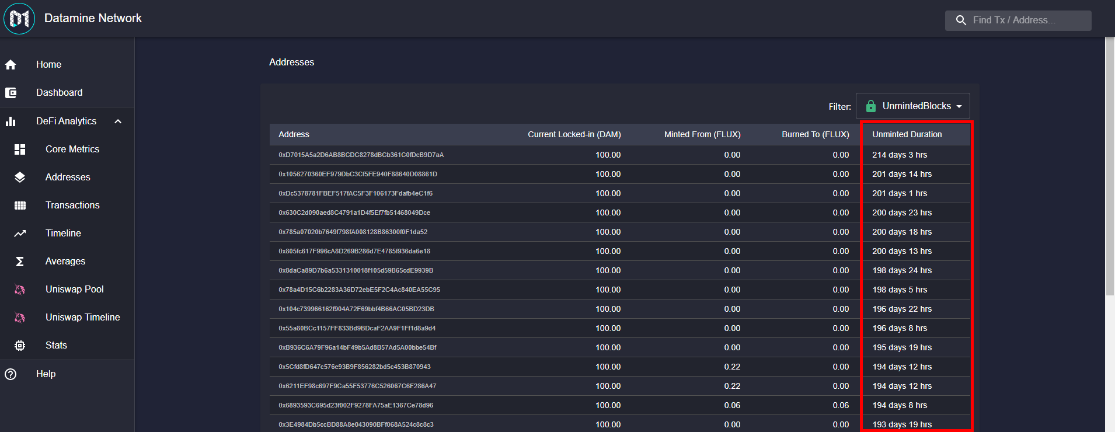The width and height of the screenshot is (1115, 432).
Task: Collapse the DeFi Analytics section chevron
Action: [118, 121]
